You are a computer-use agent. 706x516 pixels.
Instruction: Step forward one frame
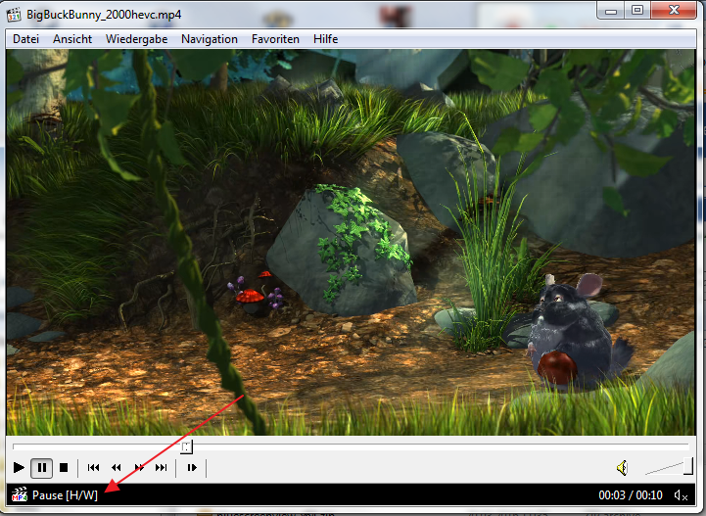[x=192, y=468]
